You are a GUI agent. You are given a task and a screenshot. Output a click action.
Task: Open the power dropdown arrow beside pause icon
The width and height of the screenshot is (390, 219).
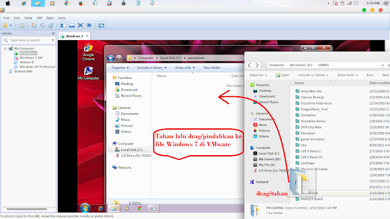(11, 26)
